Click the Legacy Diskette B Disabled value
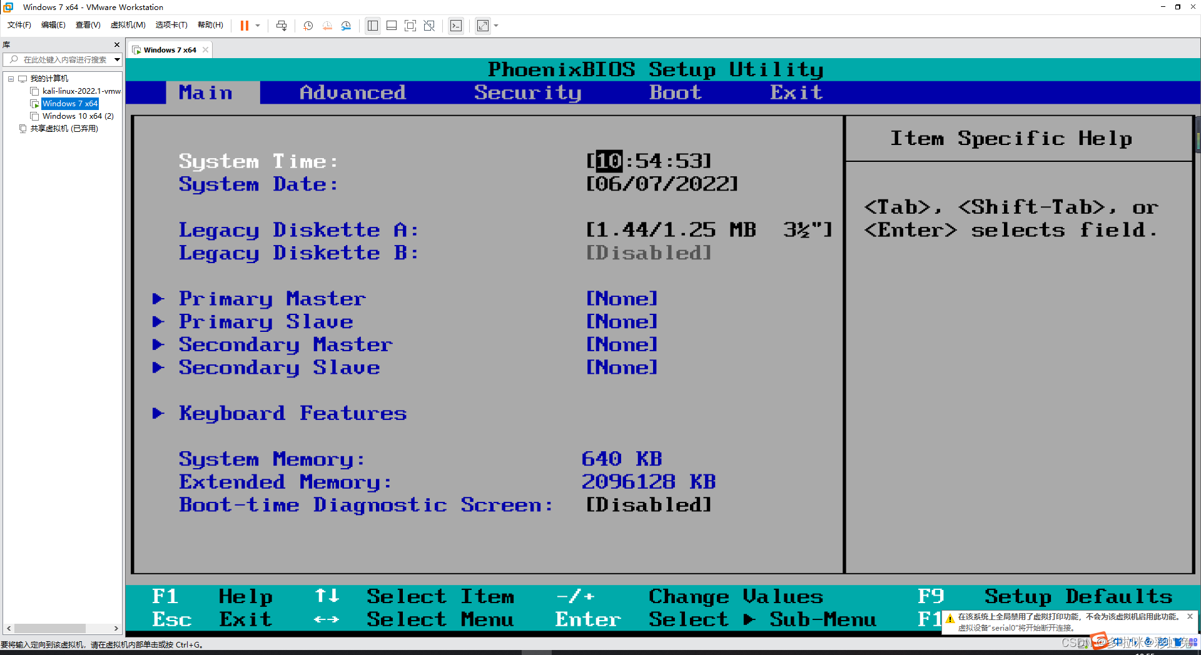Screen dimensions: 1201x655 pyautogui.click(x=649, y=253)
